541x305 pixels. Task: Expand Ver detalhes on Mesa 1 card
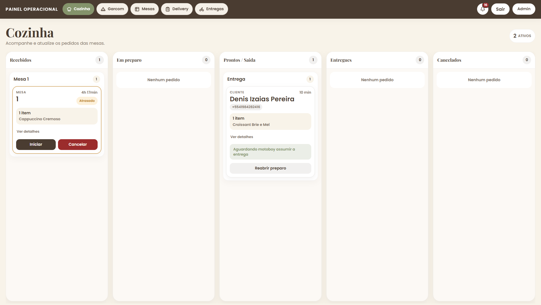[x=28, y=132]
